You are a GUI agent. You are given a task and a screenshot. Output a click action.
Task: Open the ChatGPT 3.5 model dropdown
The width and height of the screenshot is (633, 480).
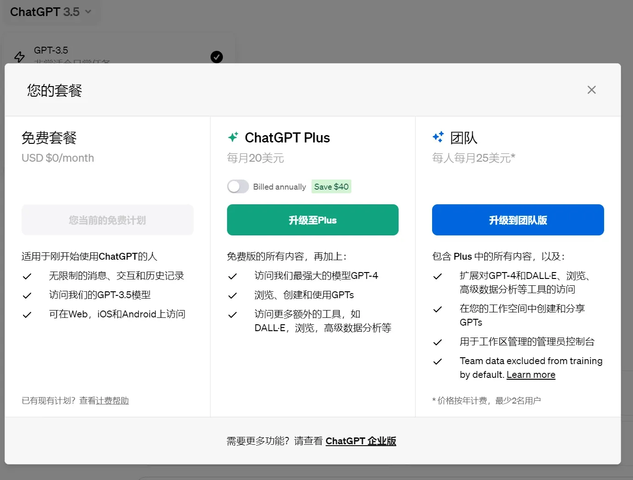pos(50,12)
